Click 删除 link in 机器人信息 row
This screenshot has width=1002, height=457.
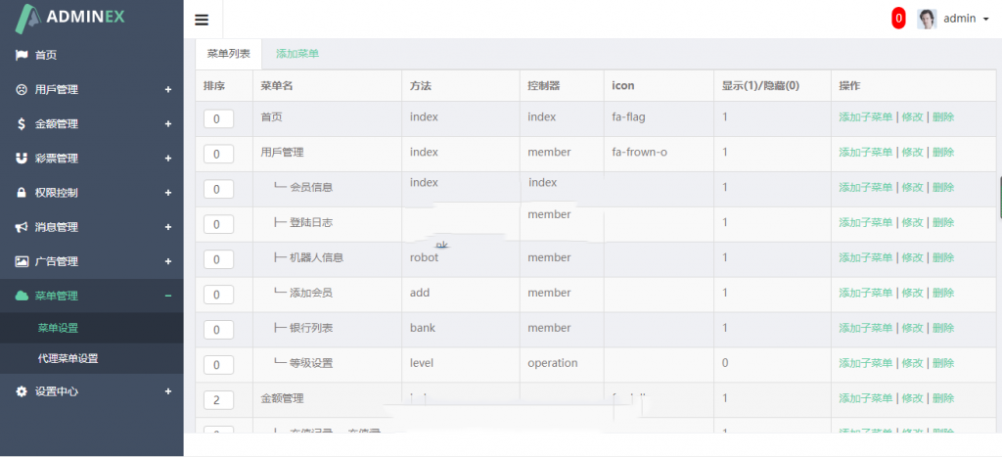[x=942, y=258]
